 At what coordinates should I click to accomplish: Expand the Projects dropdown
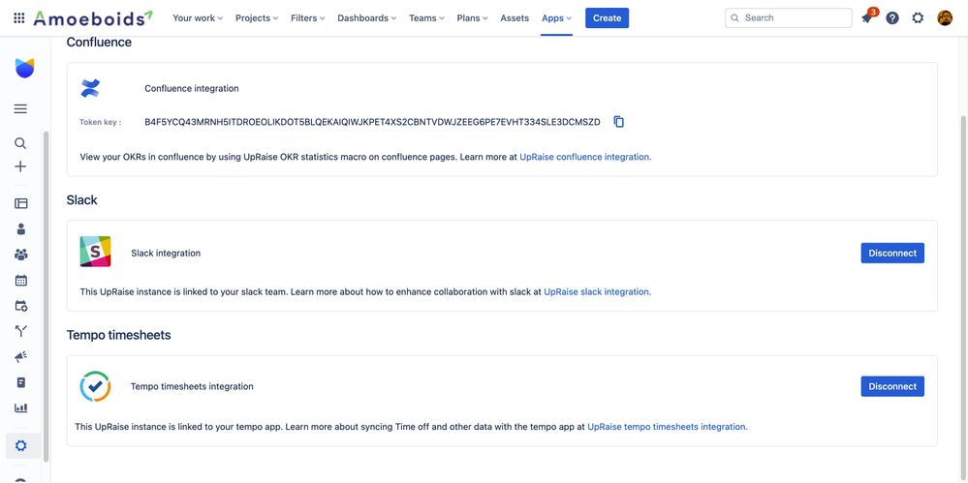257,17
